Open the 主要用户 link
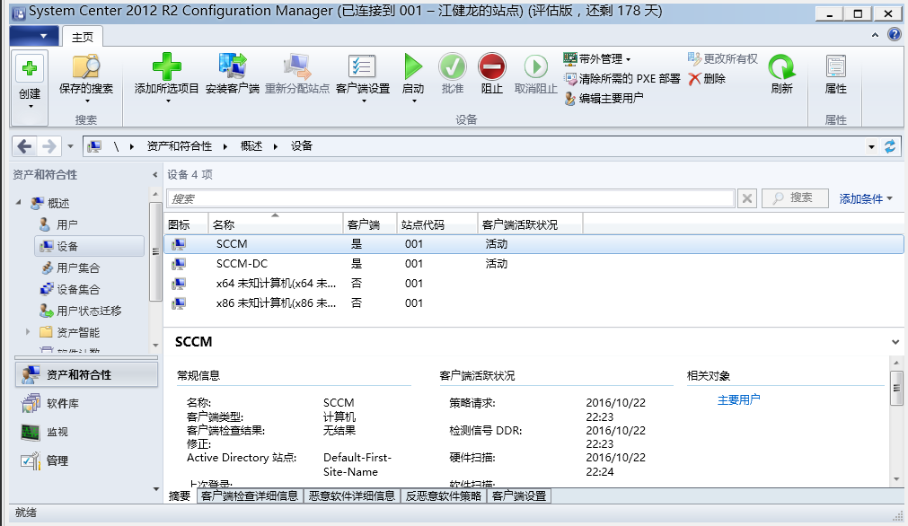The height and width of the screenshot is (526, 908). [x=738, y=399]
